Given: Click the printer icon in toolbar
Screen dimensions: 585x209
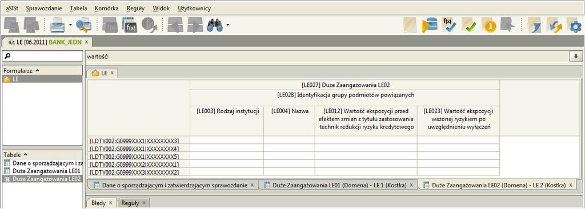Looking at the screenshot, I should click(58, 25).
